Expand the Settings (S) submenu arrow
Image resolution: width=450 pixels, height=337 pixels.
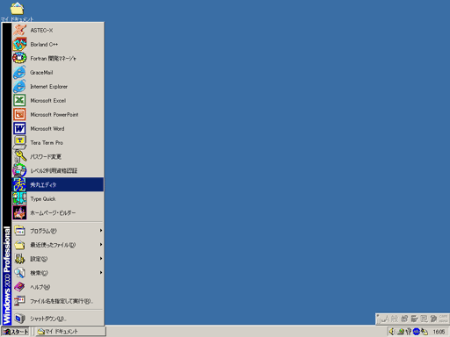[101, 259]
